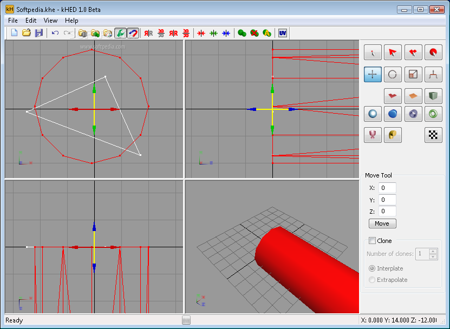The image size is (450, 329).
Task: Select the Extrude tool
Action: pyautogui.click(x=433, y=74)
